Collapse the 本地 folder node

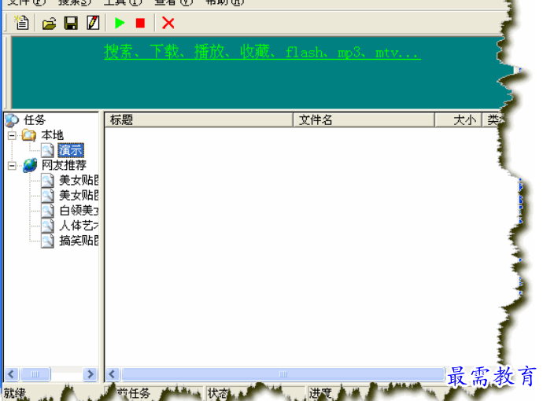[x=12, y=135]
